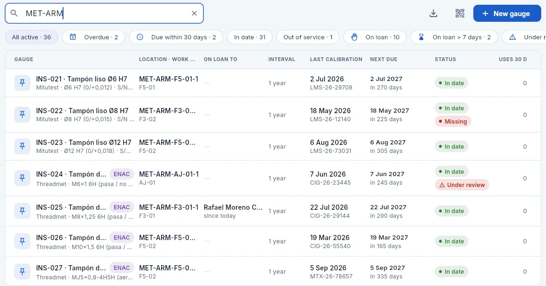
Task: Click the pin icon for INS-027
Action: [22, 271]
